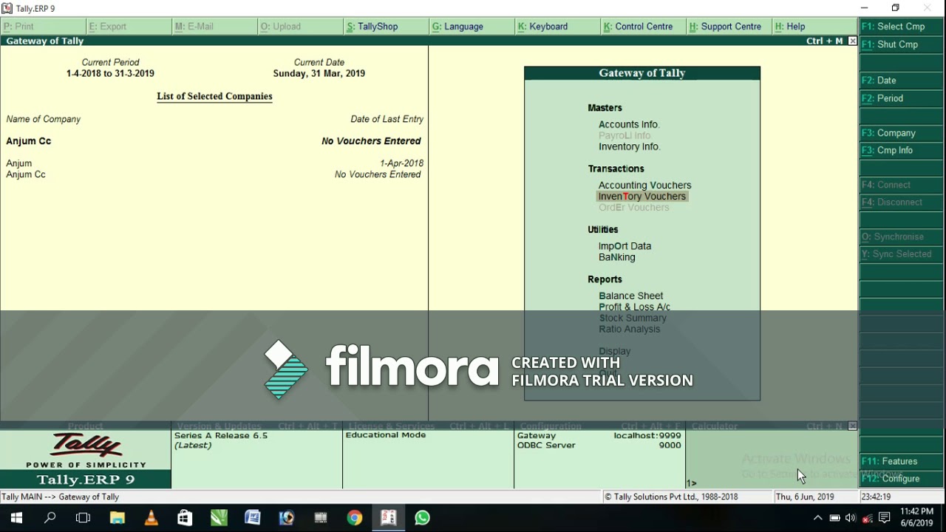Image resolution: width=946 pixels, height=532 pixels.
Task: Open F11: Features
Action: click(x=902, y=461)
